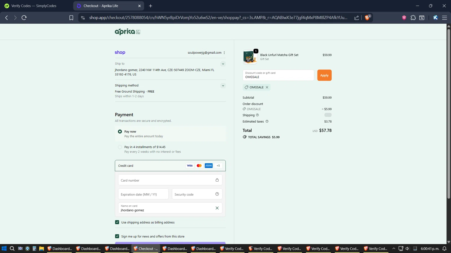Click the taskbar clock 6:00:41 p.m.
Viewport: 451px width, 253px height.
[x=430, y=249]
